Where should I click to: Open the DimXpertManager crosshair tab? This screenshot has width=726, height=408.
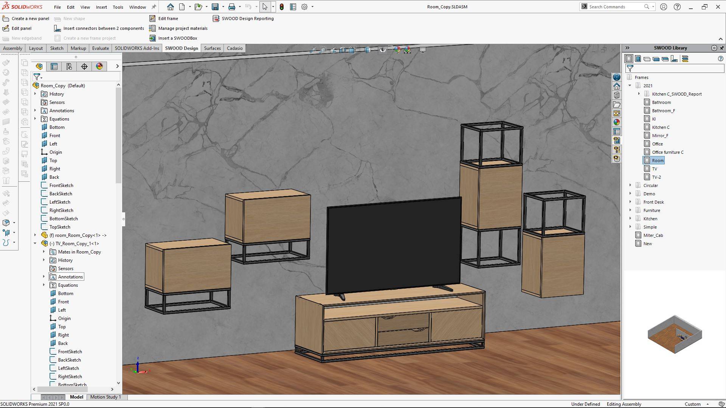[84, 66]
